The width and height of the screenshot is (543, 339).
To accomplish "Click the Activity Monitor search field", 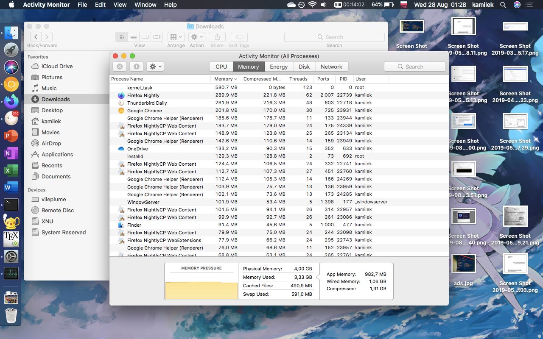I will point(414,67).
